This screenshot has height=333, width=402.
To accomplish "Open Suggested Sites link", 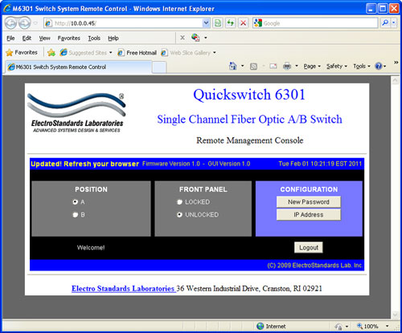I will tap(84, 53).
